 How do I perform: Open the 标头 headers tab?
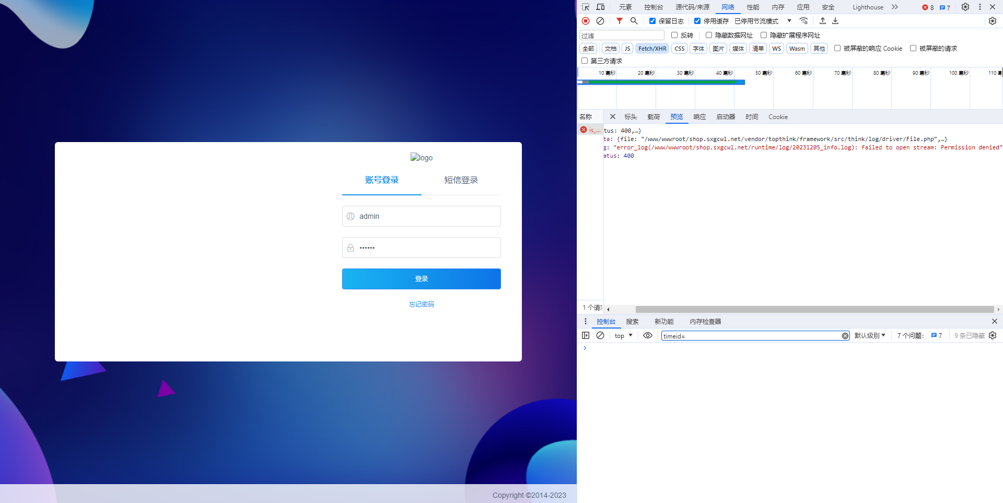coord(631,116)
